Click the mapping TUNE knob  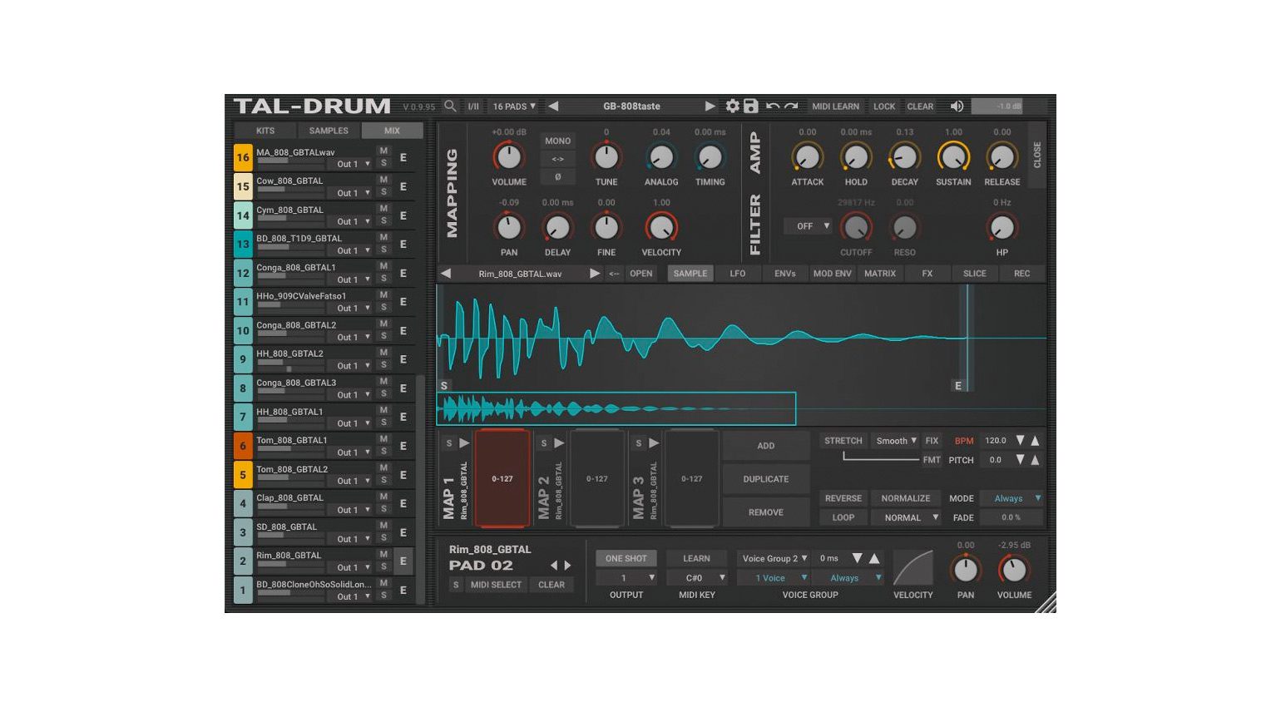[606, 156]
